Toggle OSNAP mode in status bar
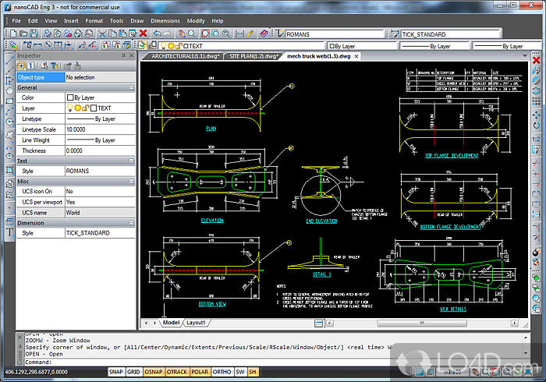This screenshot has width=546, height=382. coord(154,372)
